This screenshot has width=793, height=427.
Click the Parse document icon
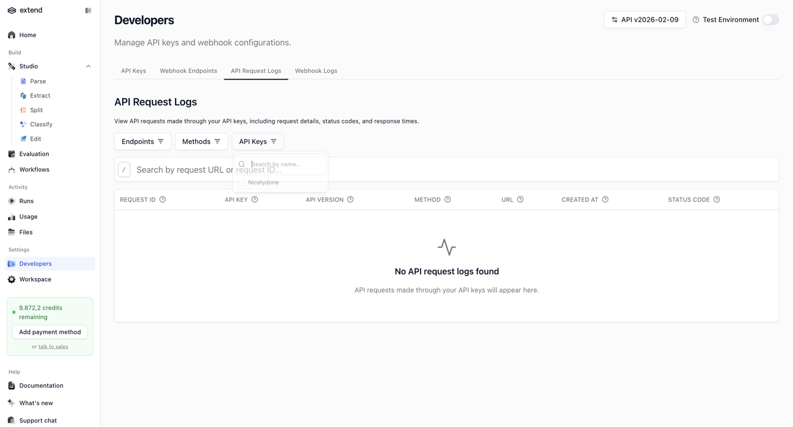tap(23, 81)
